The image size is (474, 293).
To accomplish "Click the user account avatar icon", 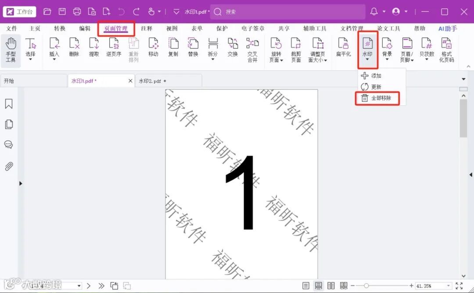I will click(x=396, y=11).
